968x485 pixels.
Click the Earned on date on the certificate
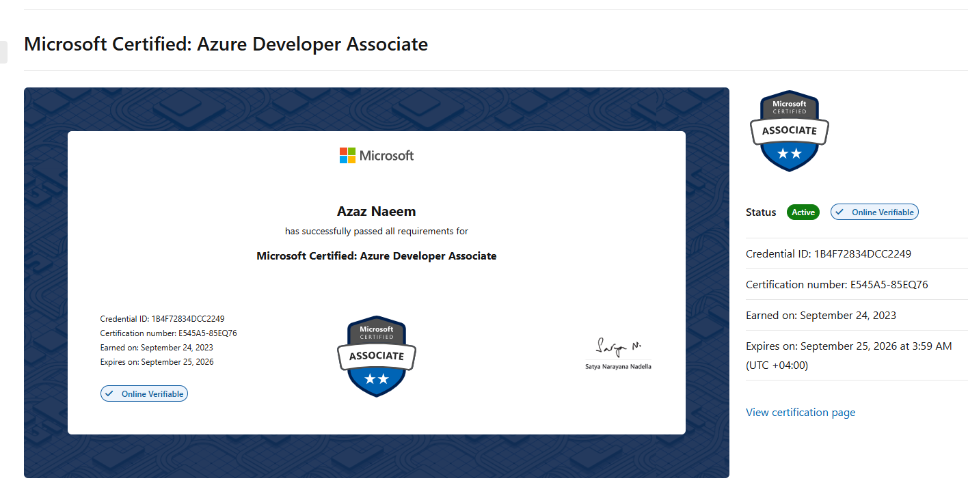click(x=157, y=348)
